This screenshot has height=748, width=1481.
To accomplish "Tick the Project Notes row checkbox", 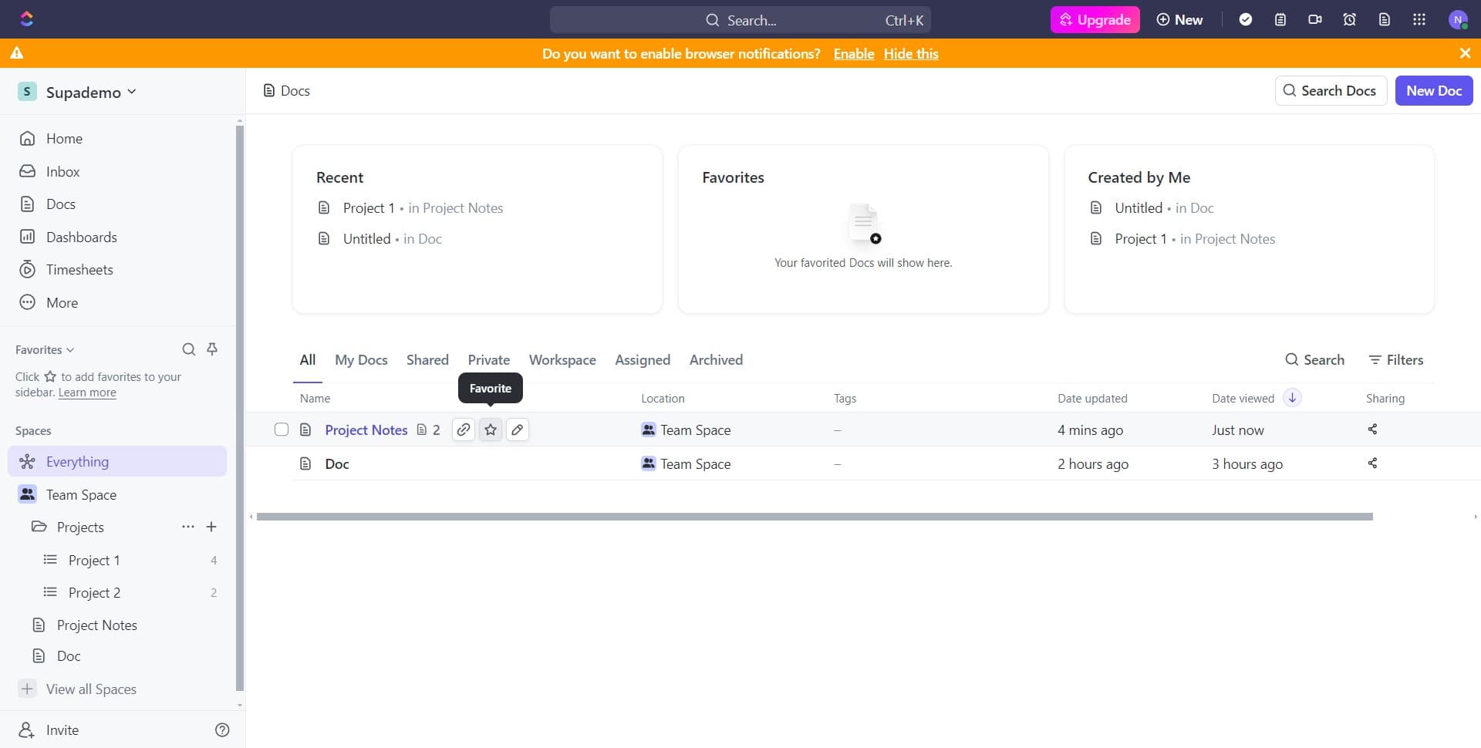I will [x=282, y=430].
